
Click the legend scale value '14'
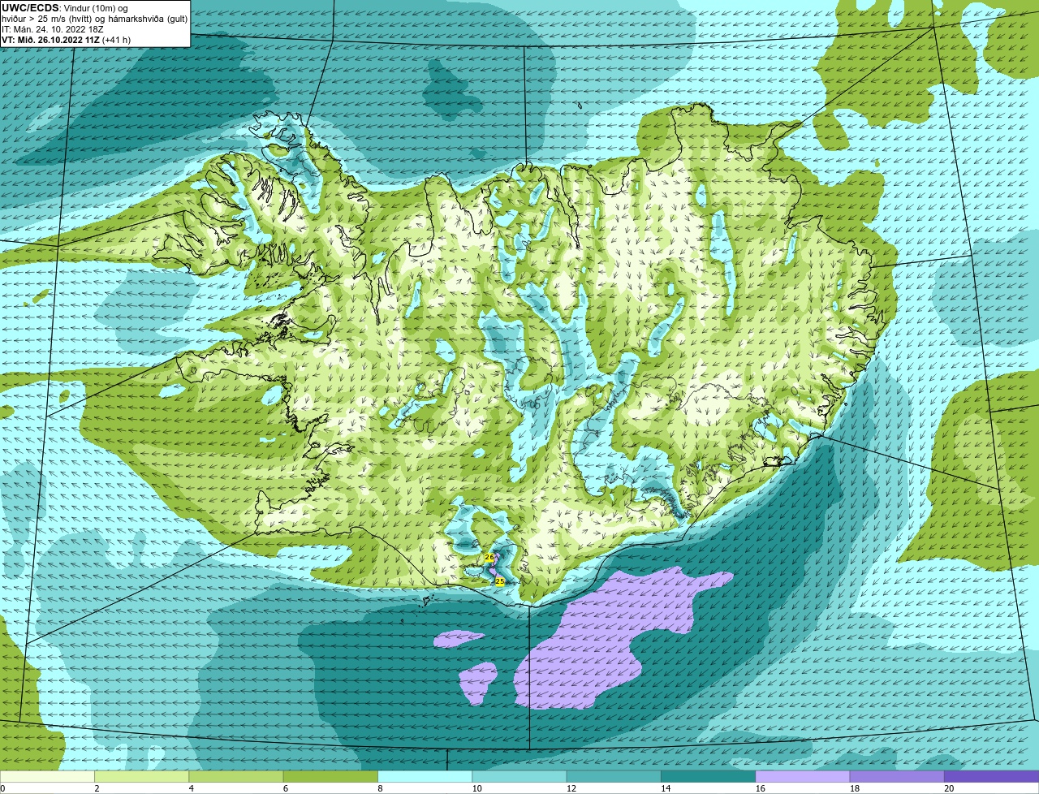pos(666,788)
